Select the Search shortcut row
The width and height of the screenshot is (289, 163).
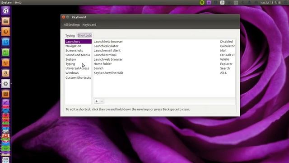click(164, 68)
